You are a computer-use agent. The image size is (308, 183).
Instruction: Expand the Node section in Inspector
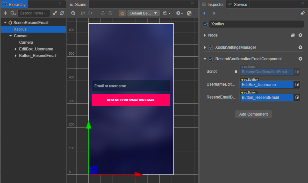pos(205,35)
